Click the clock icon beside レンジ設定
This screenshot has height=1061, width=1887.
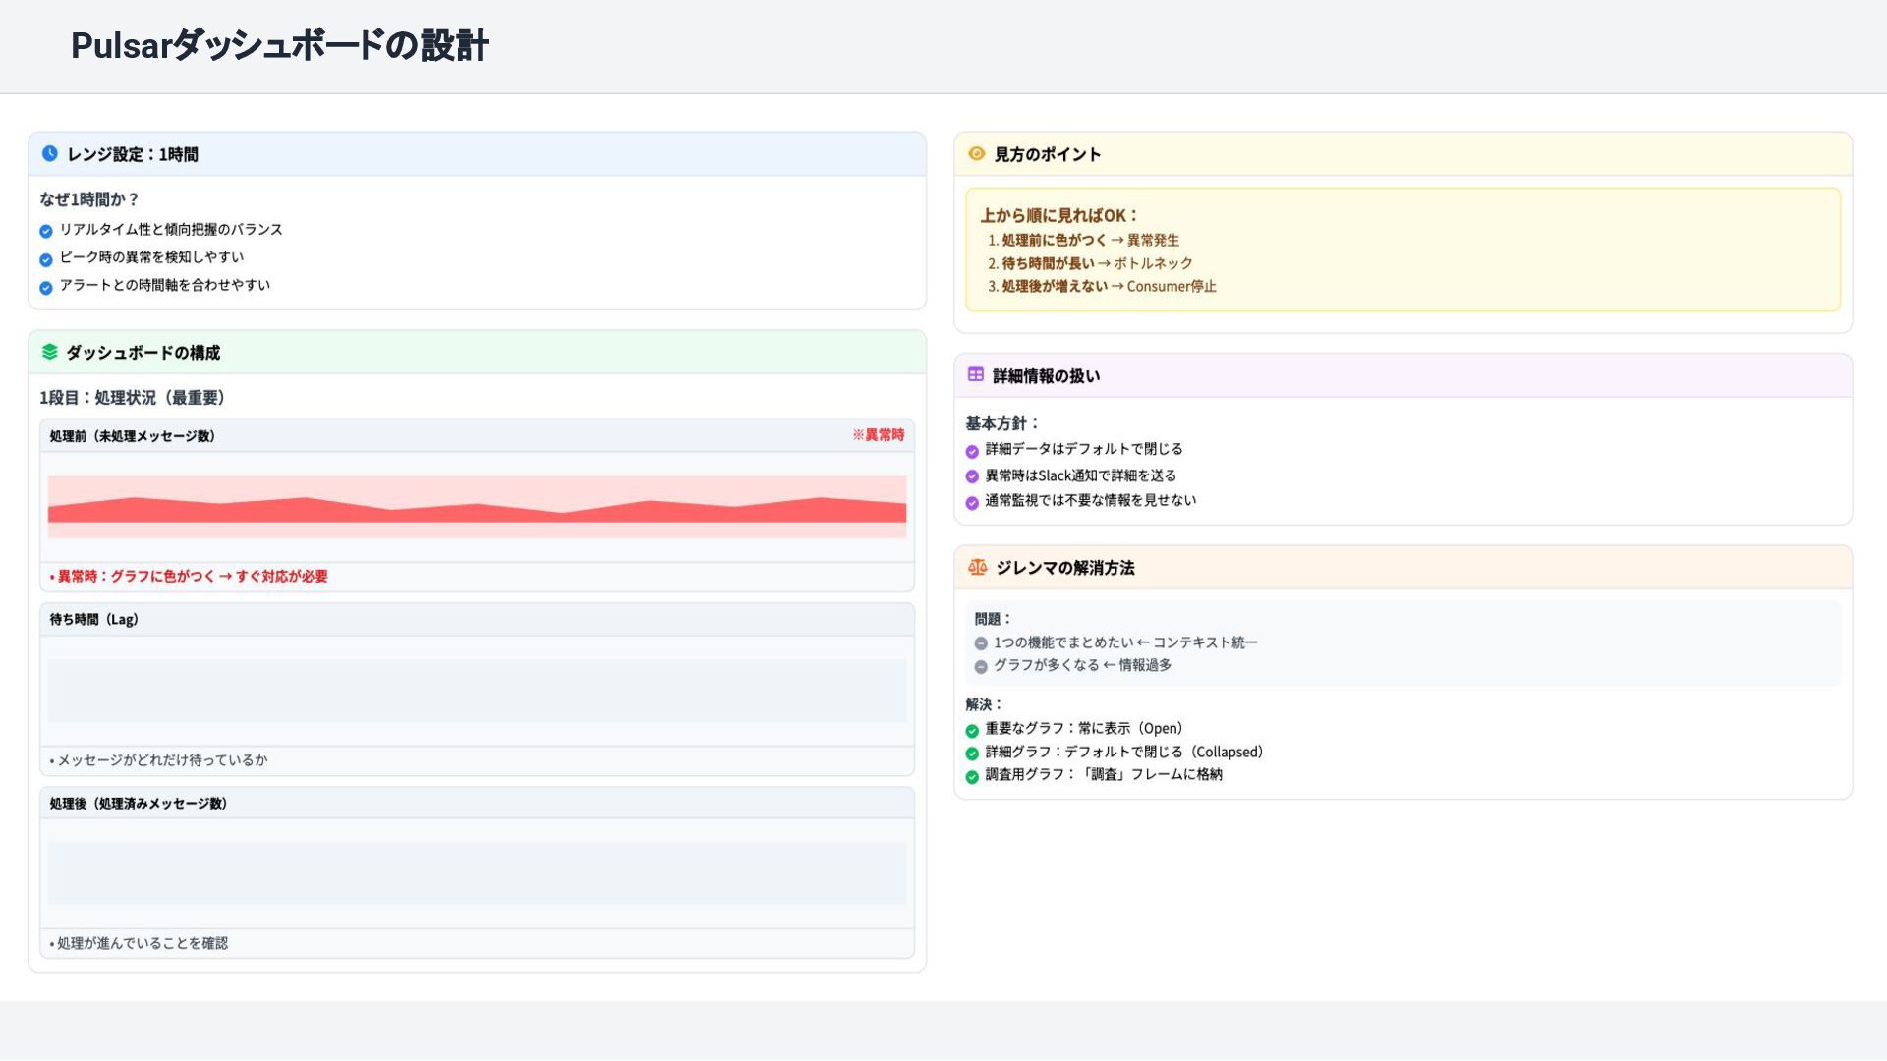[x=50, y=154]
